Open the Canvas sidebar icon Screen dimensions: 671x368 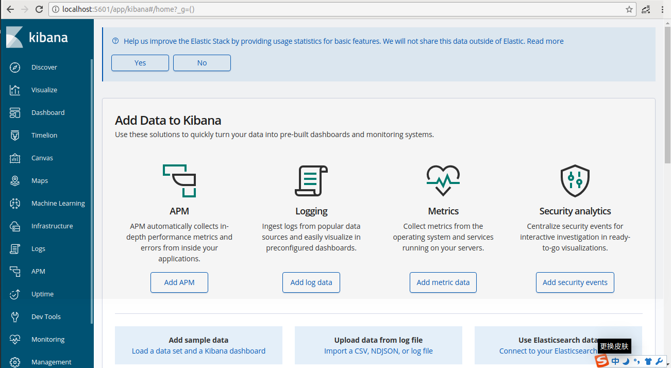coord(15,158)
